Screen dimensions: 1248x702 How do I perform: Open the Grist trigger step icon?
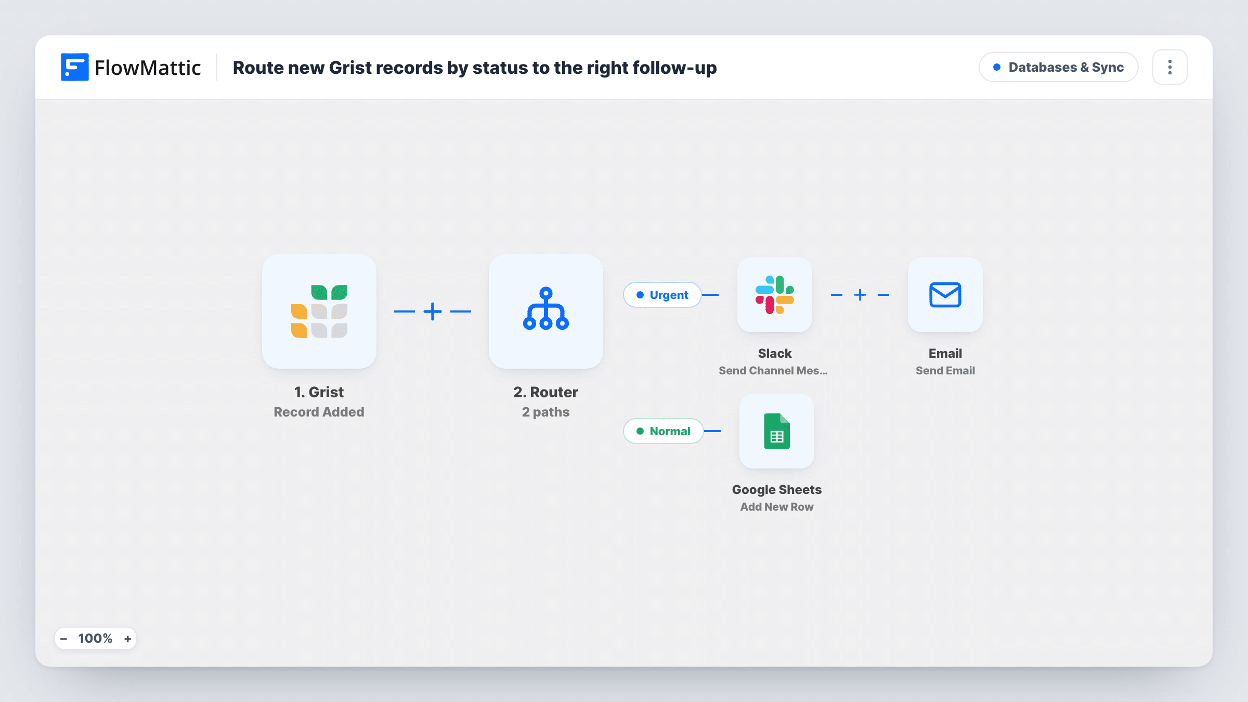tap(319, 311)
